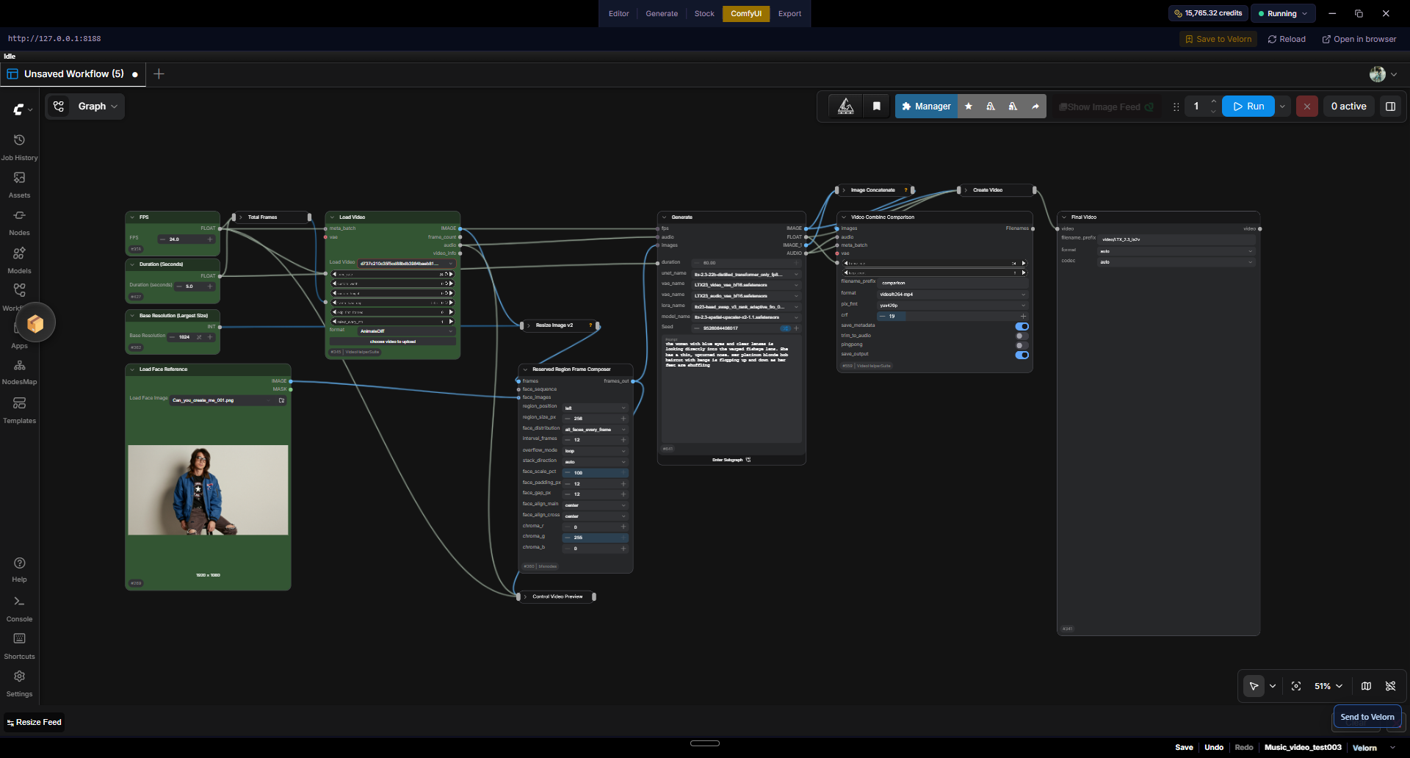This screenshot has width=1410, height=758.
Task: Click the bookmark icon in toolbar
Action: point(876,107)
